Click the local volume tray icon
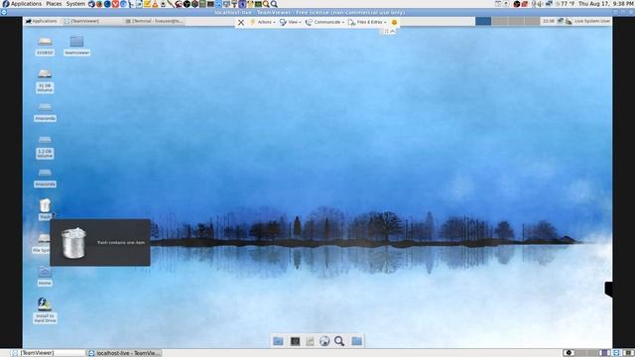 (540, 4)
